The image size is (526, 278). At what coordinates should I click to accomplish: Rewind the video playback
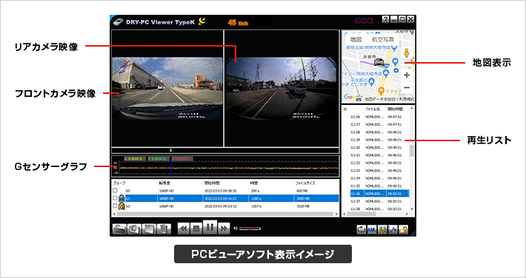[x=184, y=228]
